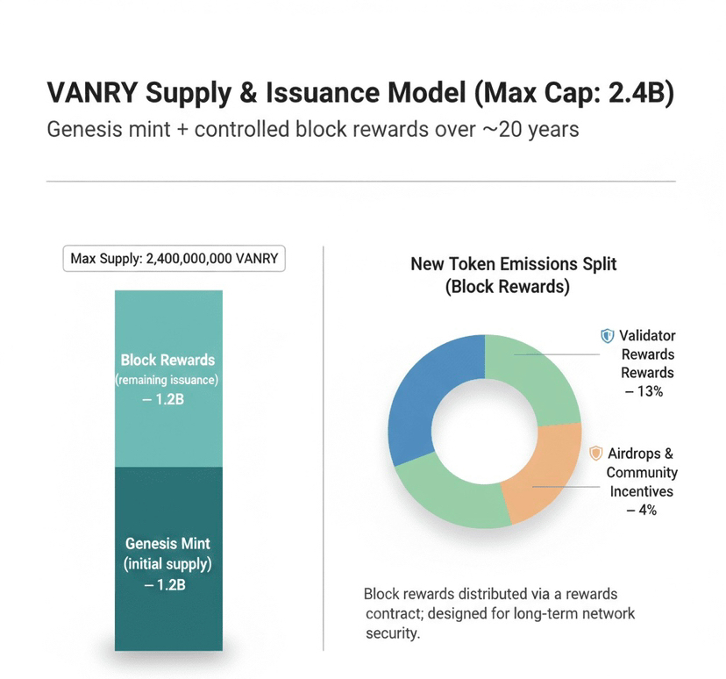This screenshot has height=679, width=726.
Task: Click the horizontal divider line below the subtitle
Action: [359, 182]
